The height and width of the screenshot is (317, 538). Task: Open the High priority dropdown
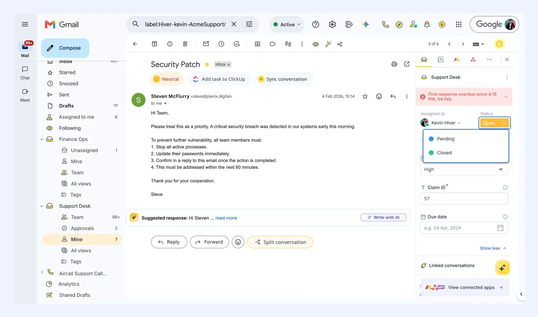(x=464, y=169)
